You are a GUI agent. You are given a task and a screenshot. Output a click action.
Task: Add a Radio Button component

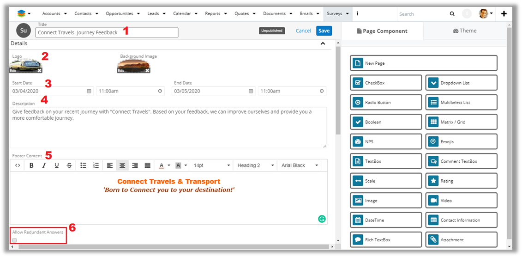click(x=386, y=103)
